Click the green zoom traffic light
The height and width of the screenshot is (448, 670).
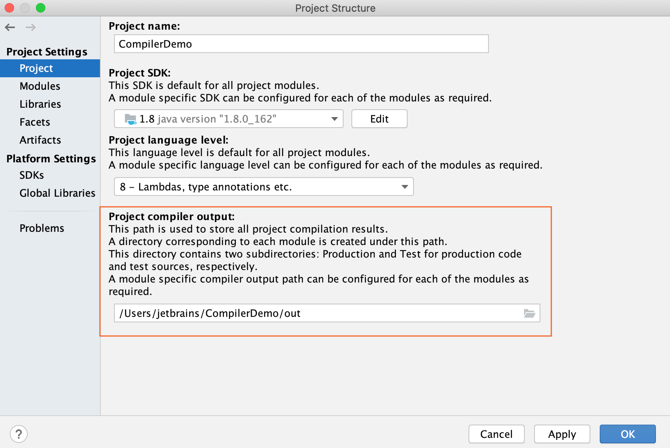point(40,8)
